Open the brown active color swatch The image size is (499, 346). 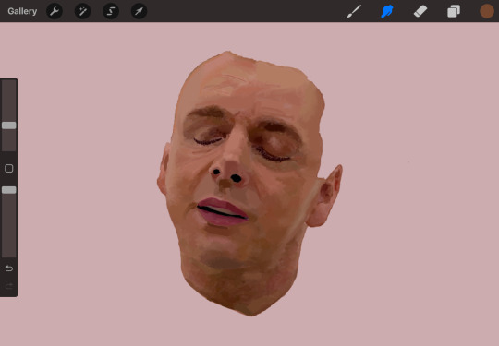point(487,11)
